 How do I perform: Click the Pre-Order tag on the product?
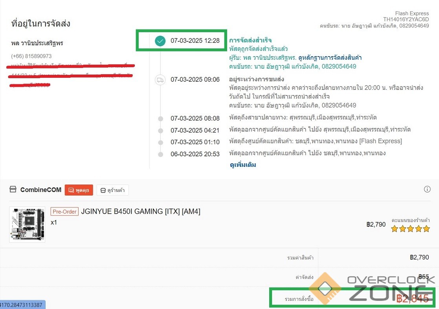click(64, 211)
